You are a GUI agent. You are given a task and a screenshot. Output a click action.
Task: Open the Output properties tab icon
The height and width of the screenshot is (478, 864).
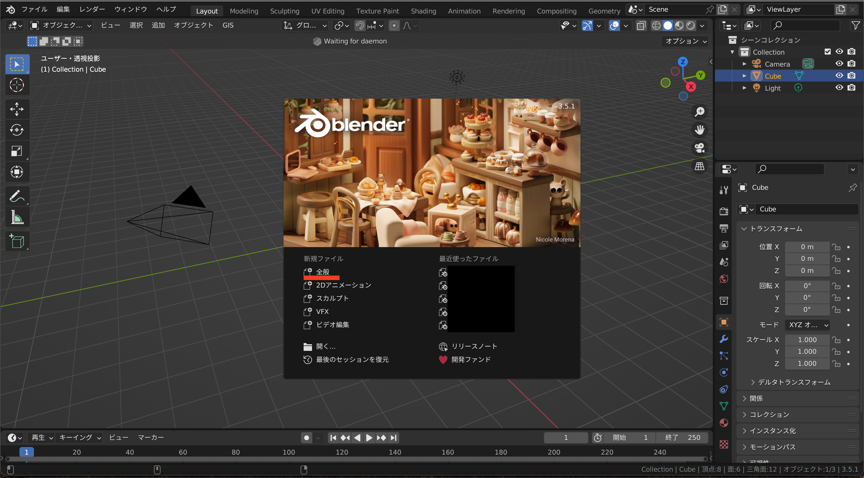pyautogui.click(x=724, y=228)
